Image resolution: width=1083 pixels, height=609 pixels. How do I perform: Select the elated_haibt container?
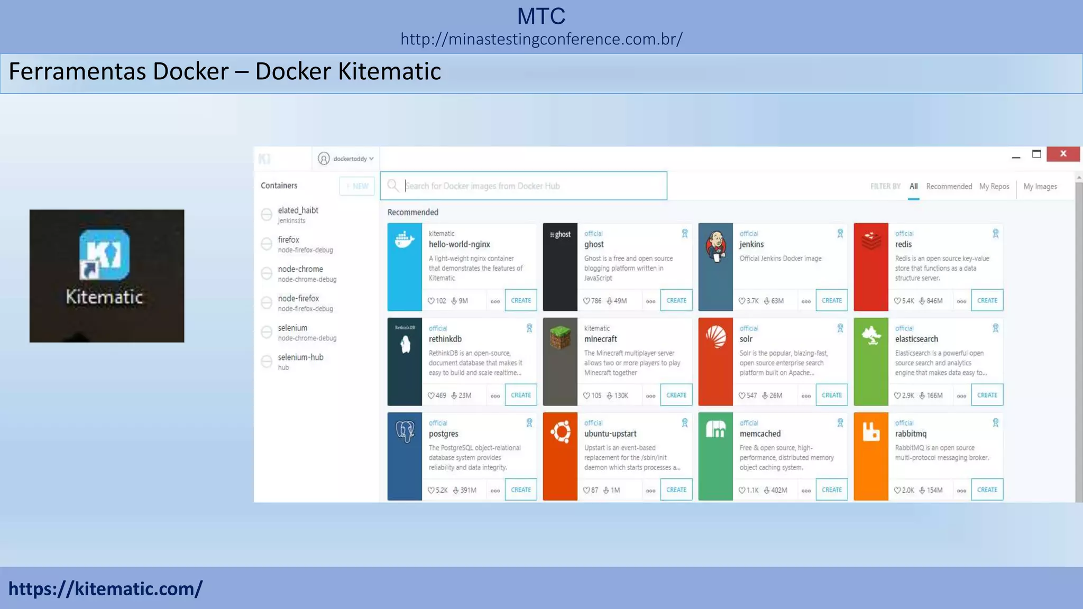pos(317,215)
